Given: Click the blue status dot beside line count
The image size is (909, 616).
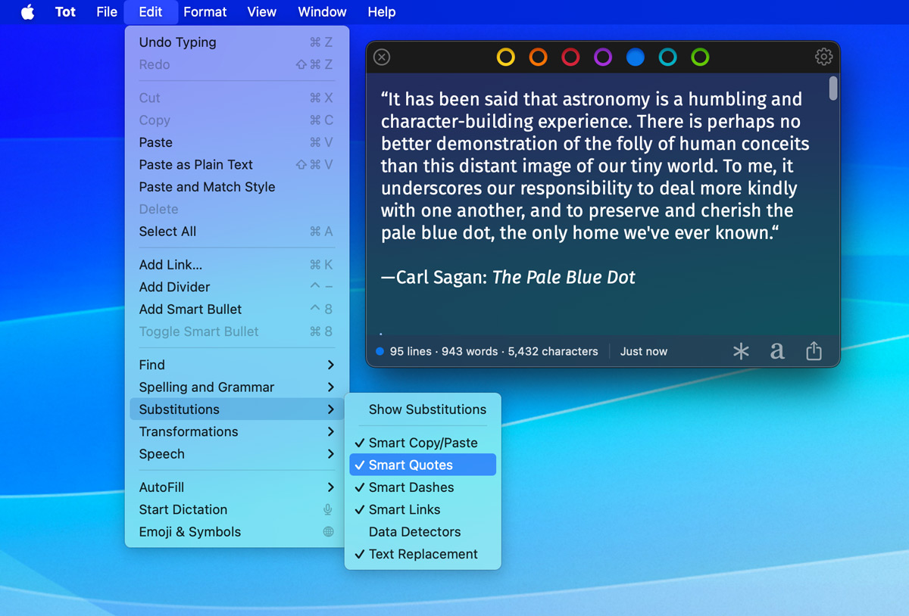Looking at the screenshot, I should pos(380,351).
